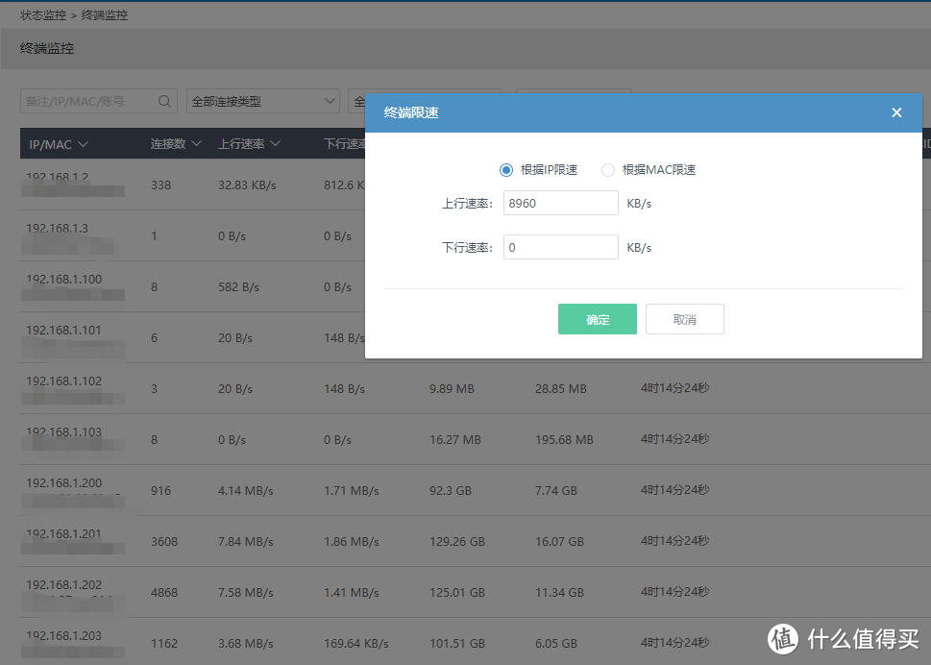Click the 129.26 GB traffic cell
This screenshot has width=931, height=665.
(x=456, y=541)
